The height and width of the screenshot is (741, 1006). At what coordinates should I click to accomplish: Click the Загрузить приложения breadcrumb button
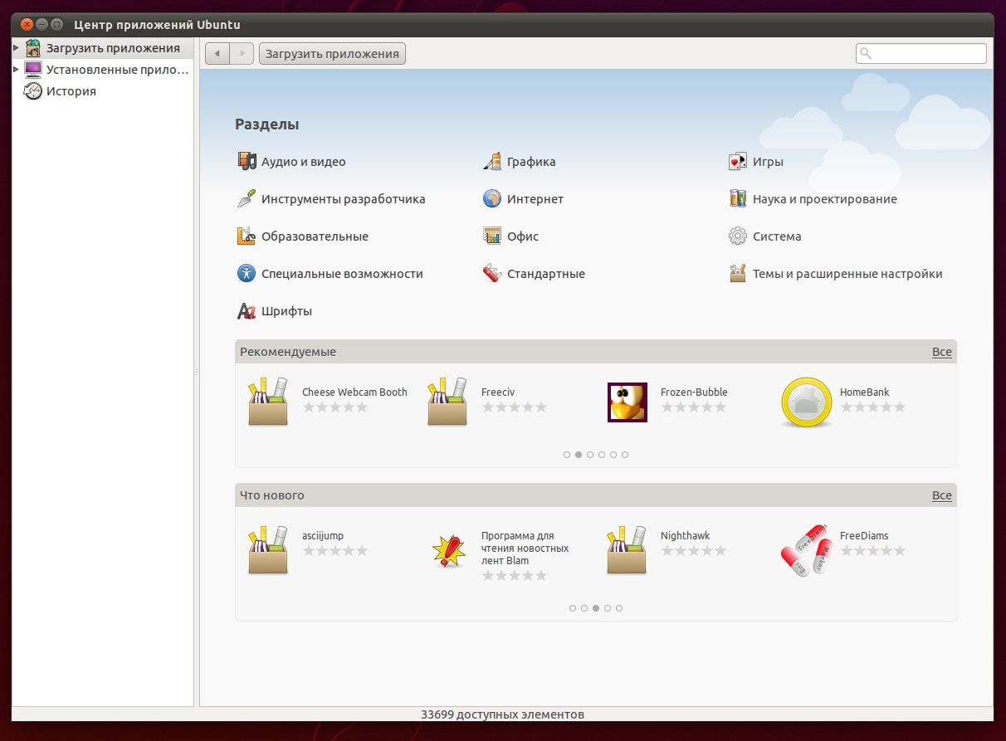332,54
